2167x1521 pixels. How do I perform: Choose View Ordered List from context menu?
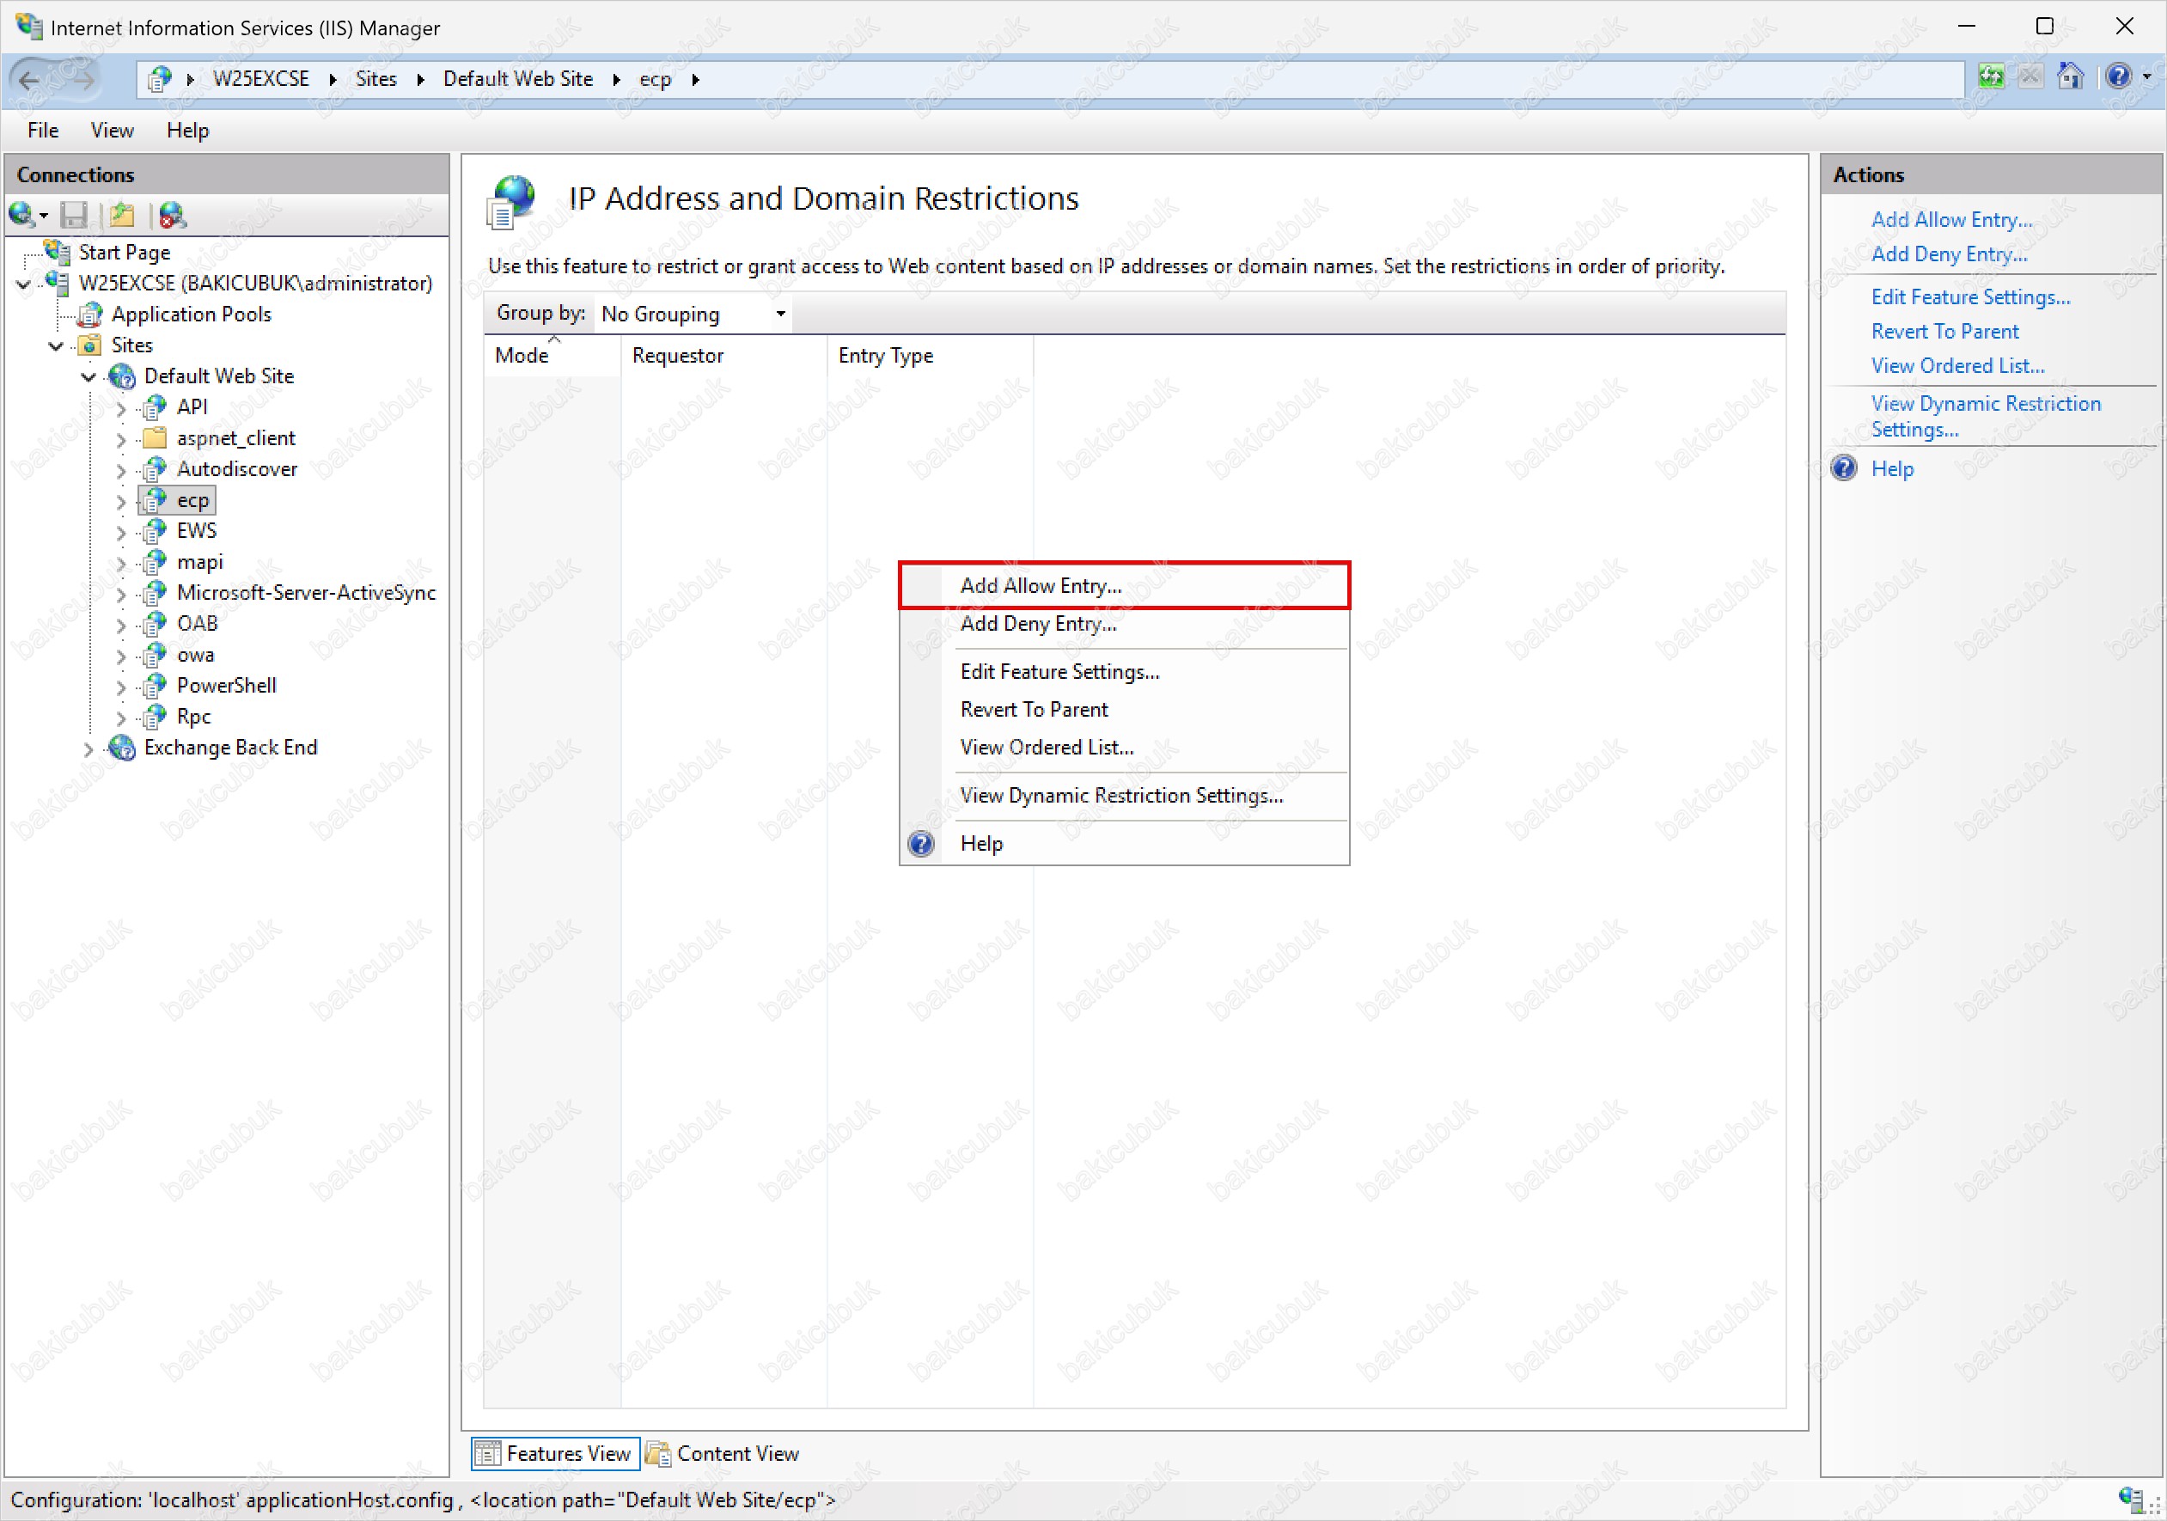coord(1124,747)
